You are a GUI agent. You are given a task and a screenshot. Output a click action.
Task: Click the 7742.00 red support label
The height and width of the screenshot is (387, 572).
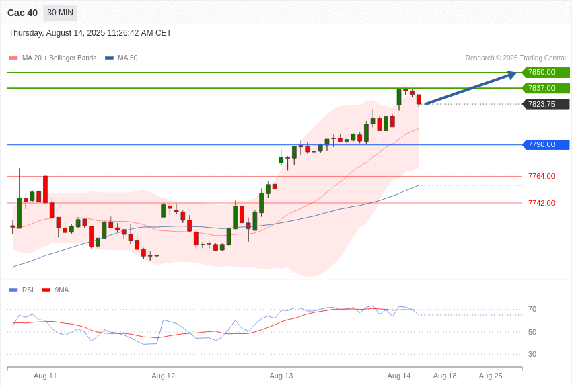click(542, 203)
